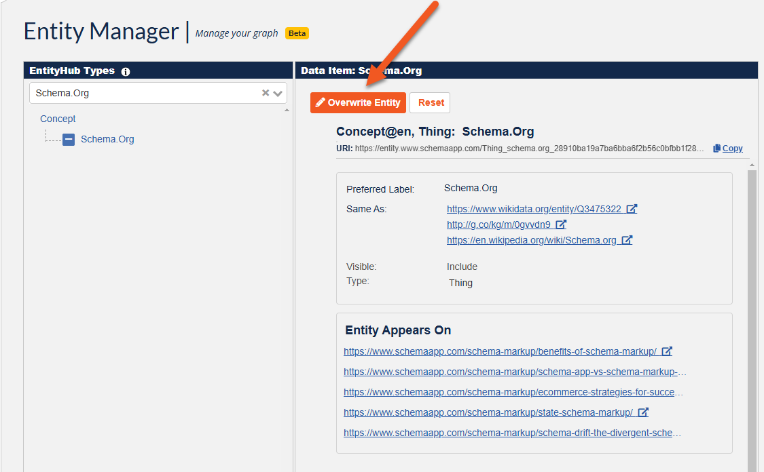764x472 pixels.
Task: Select Schema.Org entity in the tree
Action: click(x=107, y=139)
